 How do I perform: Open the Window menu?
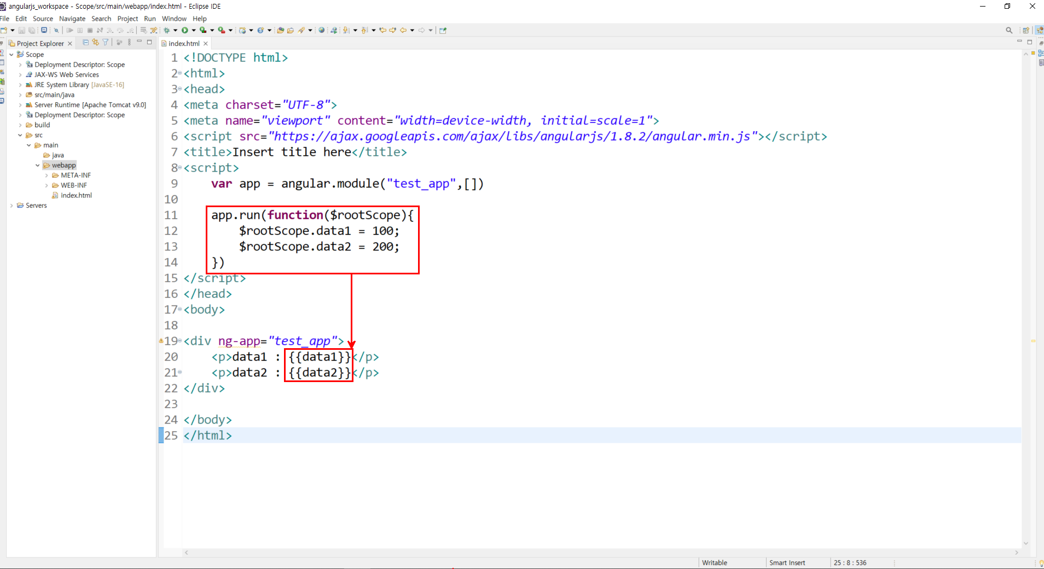174,19
